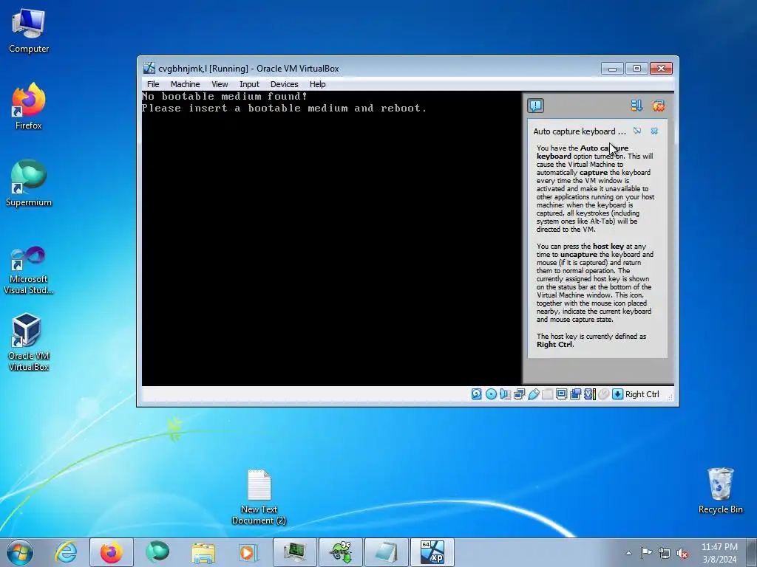Show hidden system tray icons
Image resolution: width=757 pixels, height=567 pixels.
tap(628, 553)
